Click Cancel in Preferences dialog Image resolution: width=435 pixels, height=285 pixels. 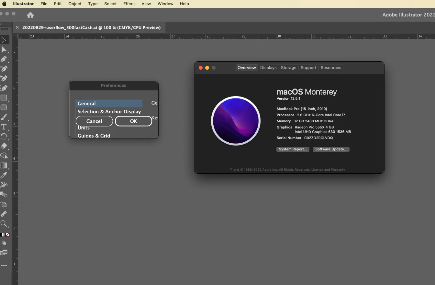pos(94,121)
